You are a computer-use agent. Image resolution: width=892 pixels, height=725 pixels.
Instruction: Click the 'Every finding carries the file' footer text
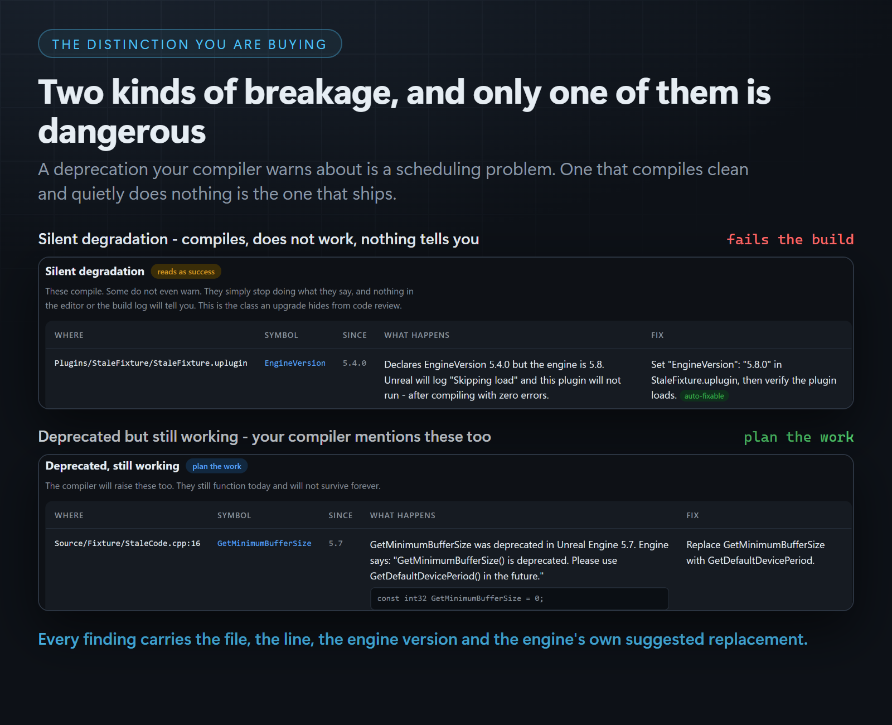click(x=423, y=639)
